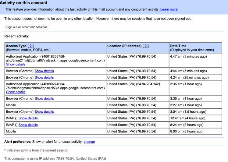The width and height of the screenshot is (228, 162).
Task: Click the current computer IP address line
Action: click(x=55, y=158)
